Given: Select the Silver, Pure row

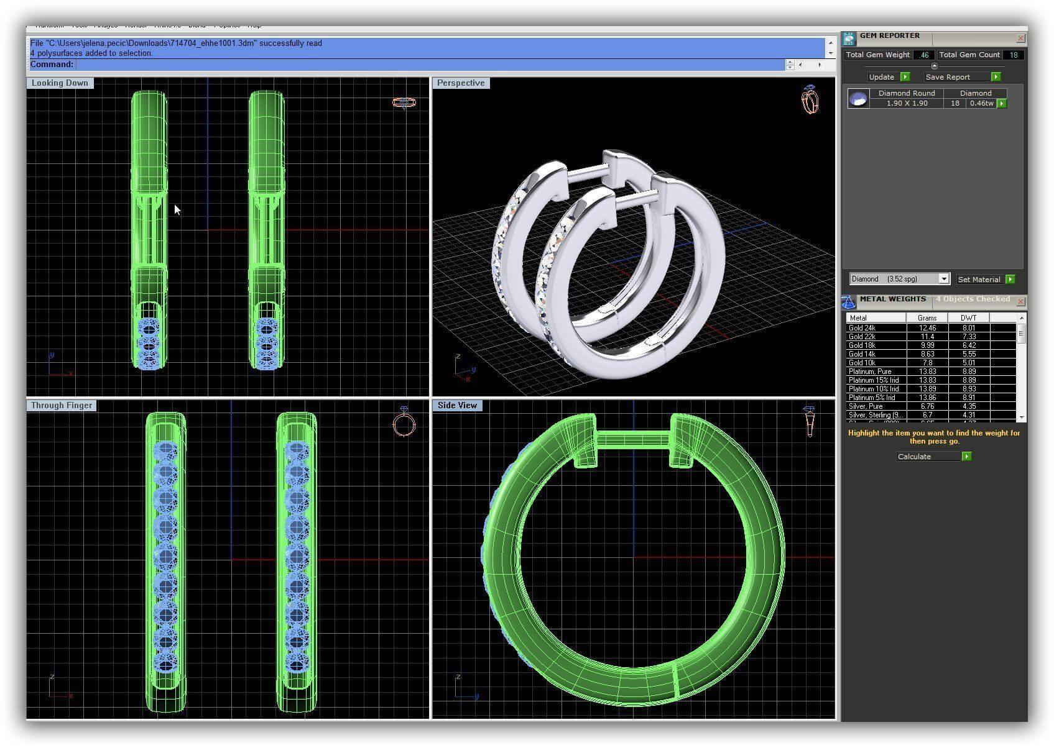Looking at the screenshot, I should (x=931, y=406).
